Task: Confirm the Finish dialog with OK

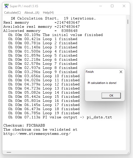Action: [111, 95]
